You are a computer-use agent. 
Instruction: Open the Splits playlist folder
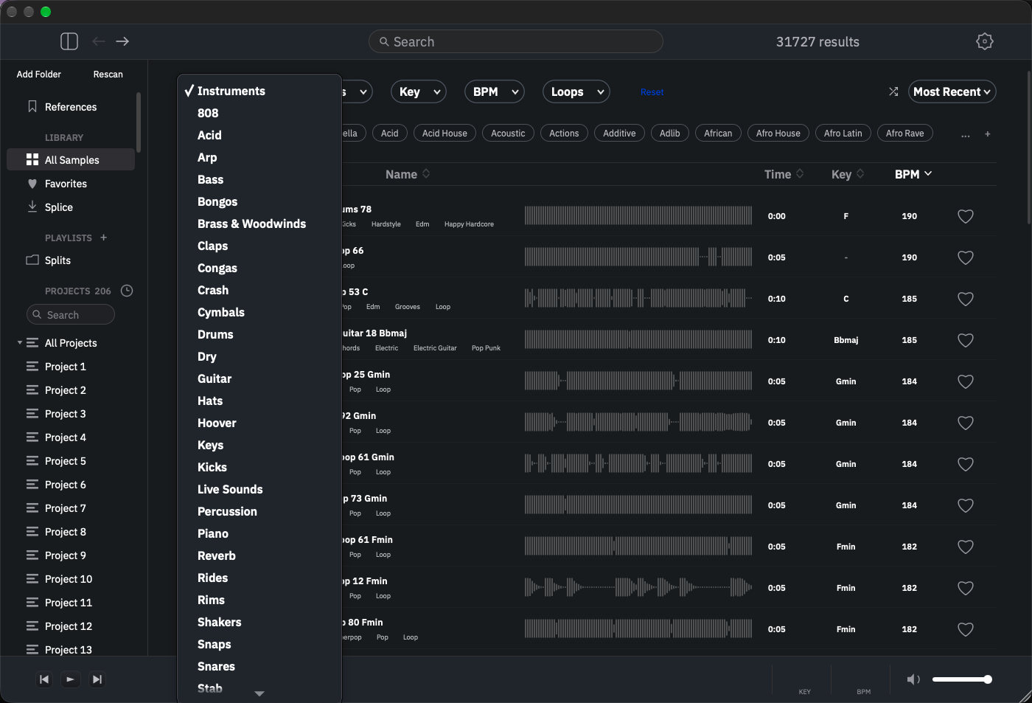[71, 260]
